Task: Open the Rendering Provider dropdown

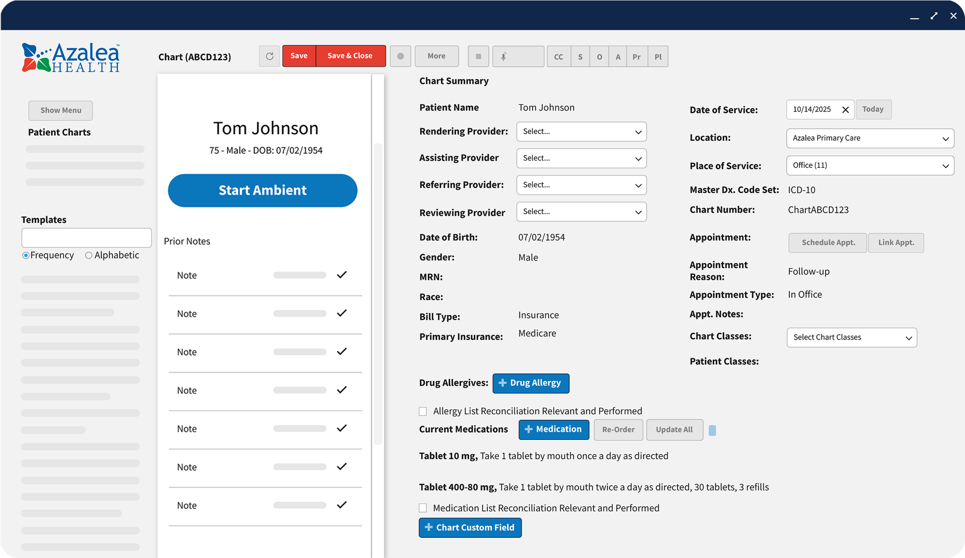Action: [581, 132]
